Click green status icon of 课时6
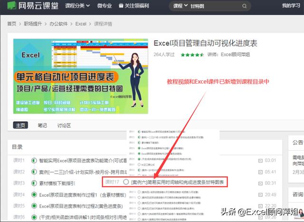Screen dimensions: 304x222 (x=34, y=217)
